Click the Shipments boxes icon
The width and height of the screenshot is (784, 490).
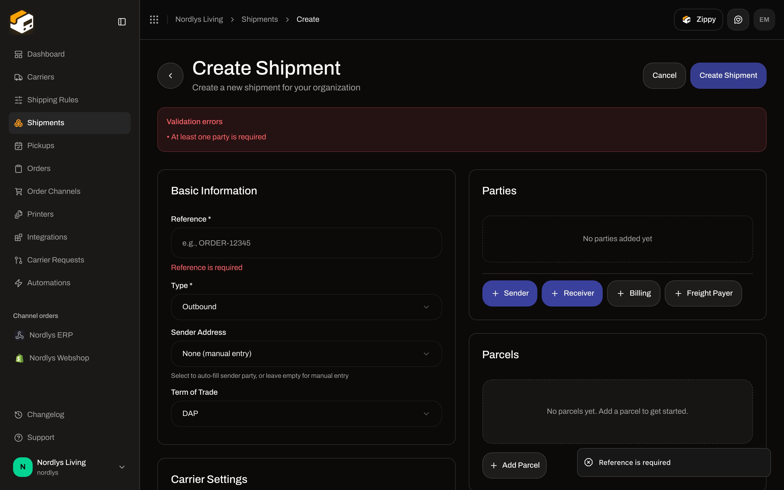[19, 123]
